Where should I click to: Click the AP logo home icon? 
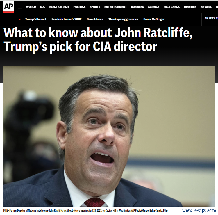(x=9, y=7)
